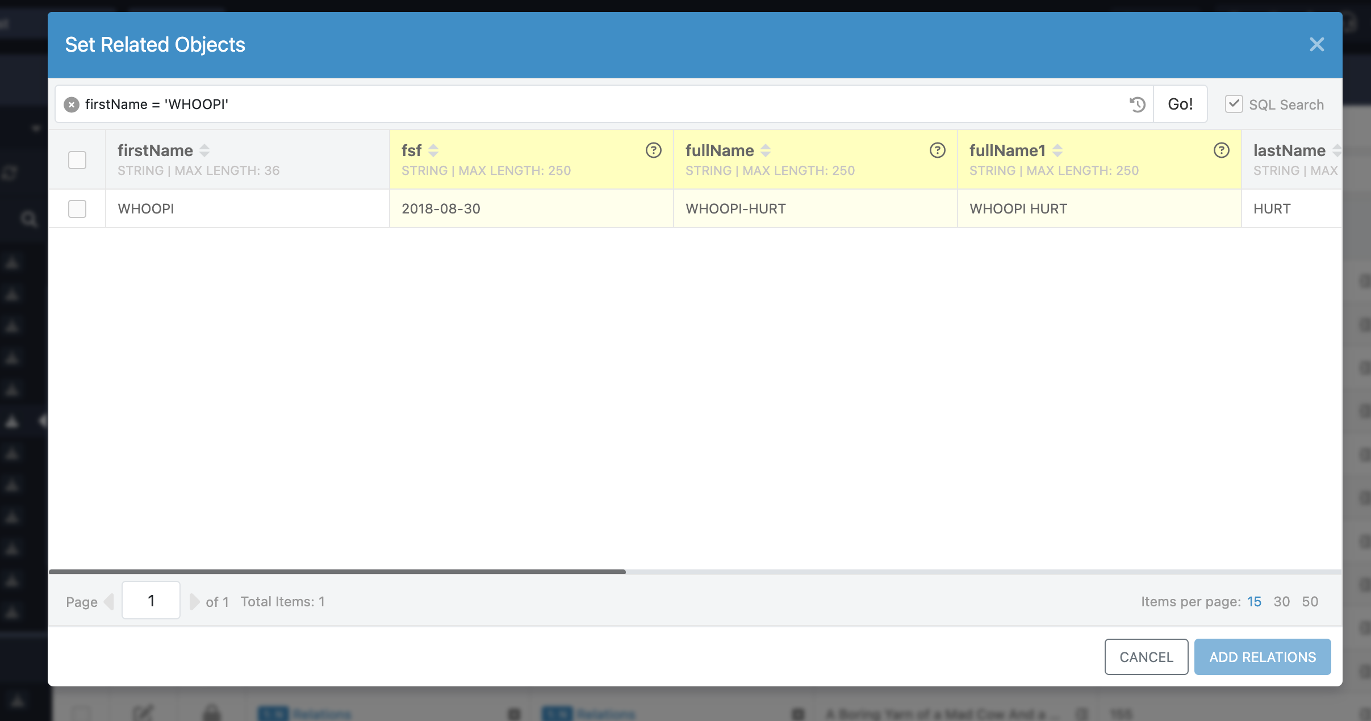
Task: Set items per page to 50
Action: (x=1310, y=602)
